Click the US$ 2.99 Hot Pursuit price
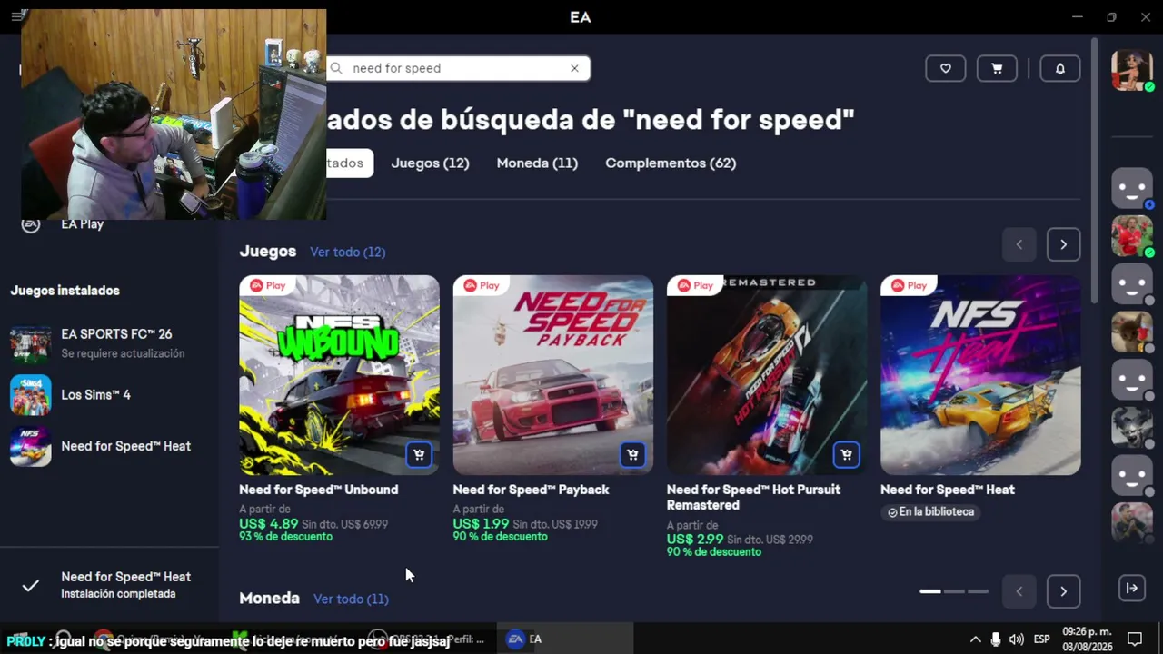Viewport: 1163px width, 654px height. point(695,540)
